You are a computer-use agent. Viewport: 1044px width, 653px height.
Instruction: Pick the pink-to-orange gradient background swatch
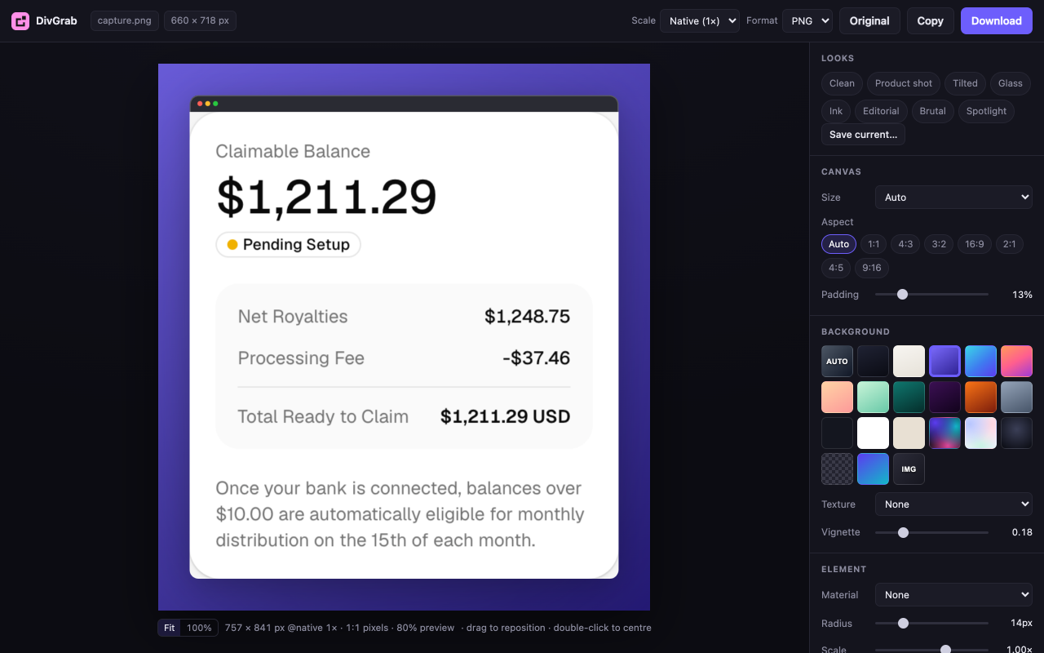pyautogui.click(x=1016, y=362)
